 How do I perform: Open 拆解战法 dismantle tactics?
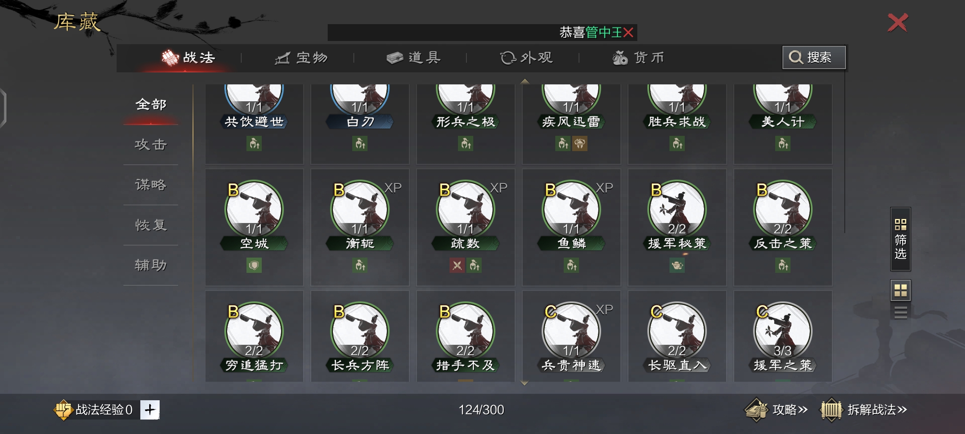[x=864, y=410]
